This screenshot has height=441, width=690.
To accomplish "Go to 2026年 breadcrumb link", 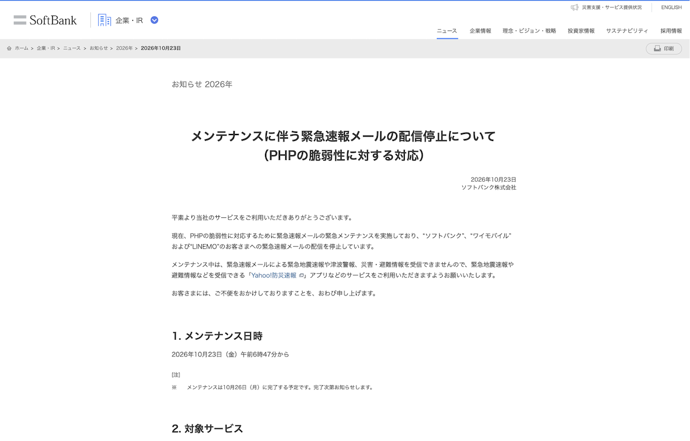I will point(124,48).
